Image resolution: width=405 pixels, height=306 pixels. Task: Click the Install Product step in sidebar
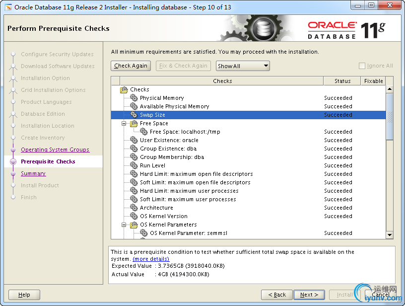tap(40, 185)
